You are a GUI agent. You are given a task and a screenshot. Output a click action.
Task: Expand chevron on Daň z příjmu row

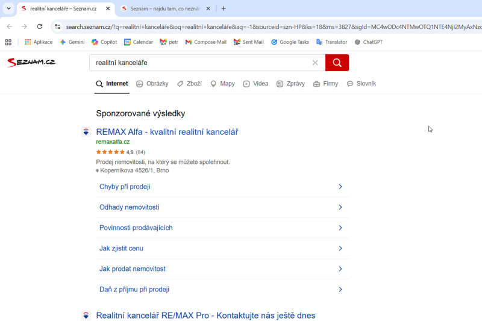click(340, 289)
